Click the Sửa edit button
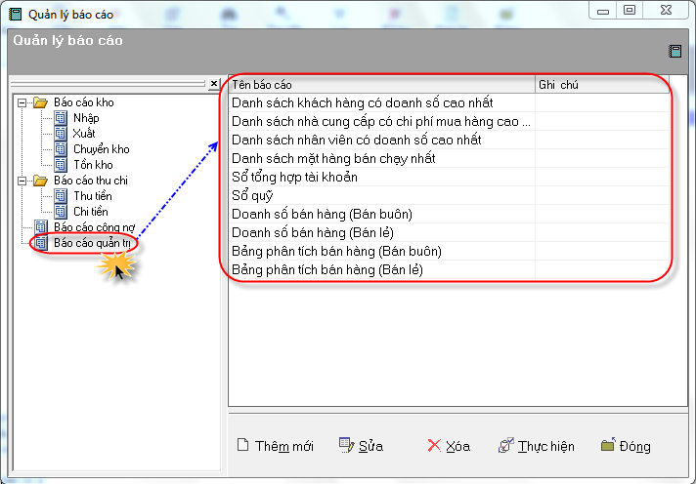This screenshot has height=484, width=696. click(x=361, y=446)
